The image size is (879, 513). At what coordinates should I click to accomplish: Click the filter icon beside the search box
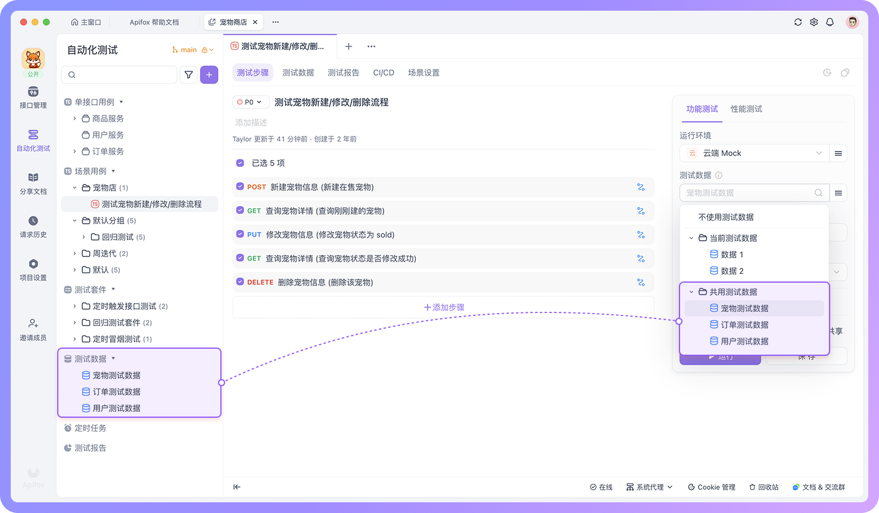pos(189,75)
